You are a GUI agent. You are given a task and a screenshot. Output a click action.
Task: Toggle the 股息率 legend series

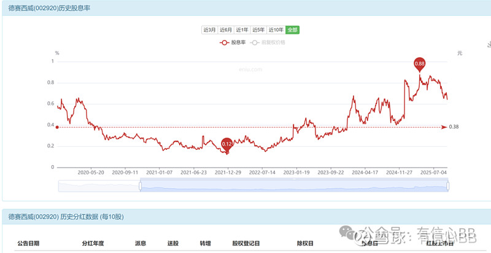pyautogui.click(x=233, y=42)
